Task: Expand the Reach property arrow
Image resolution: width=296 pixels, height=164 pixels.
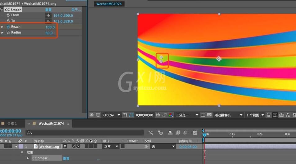Action: click(x=2, y=27)
